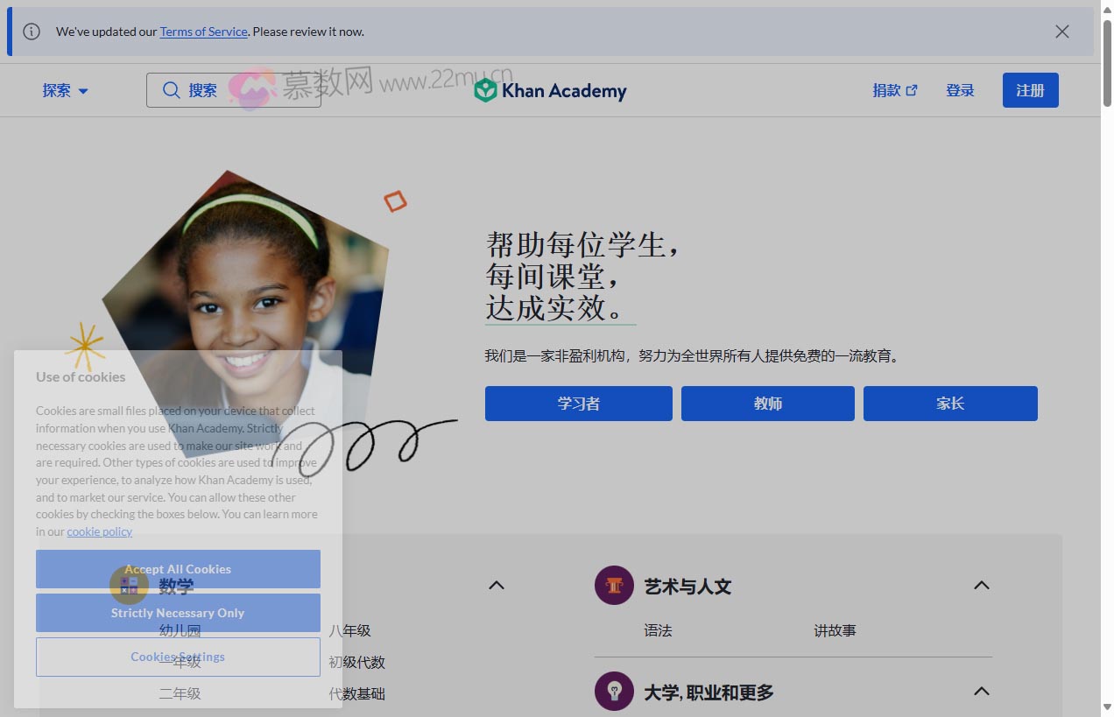Click the lightbulb icon for 大学, 职业和更多

pos(614,692)
